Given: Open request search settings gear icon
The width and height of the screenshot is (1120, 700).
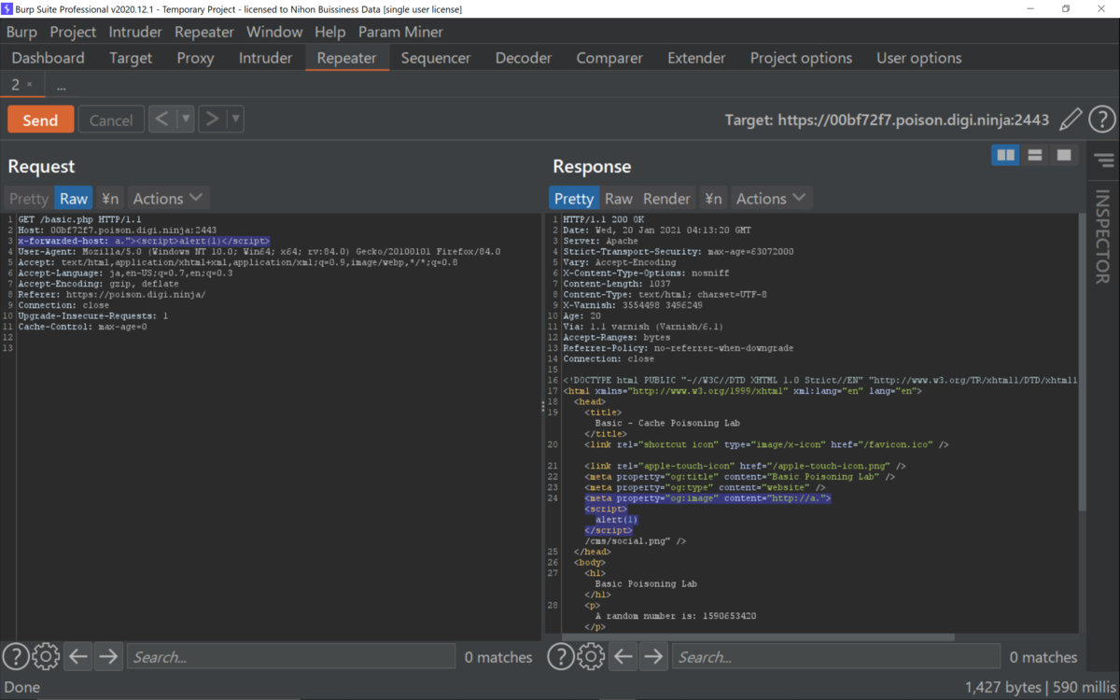Looking at the screenshot, I should pos(46,657).
